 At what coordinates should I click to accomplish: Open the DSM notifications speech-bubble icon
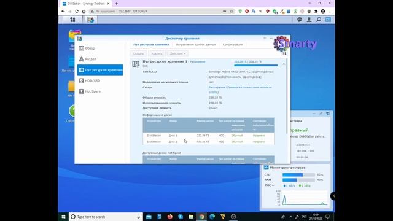300,20
